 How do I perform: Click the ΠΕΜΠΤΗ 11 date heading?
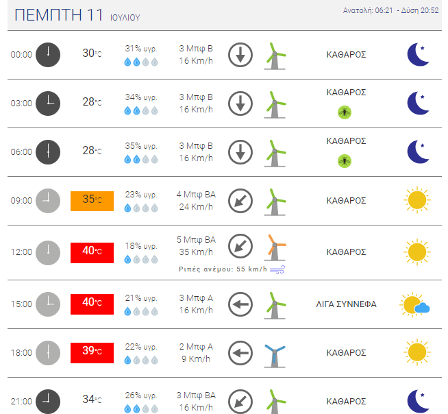tap(59, 15)
